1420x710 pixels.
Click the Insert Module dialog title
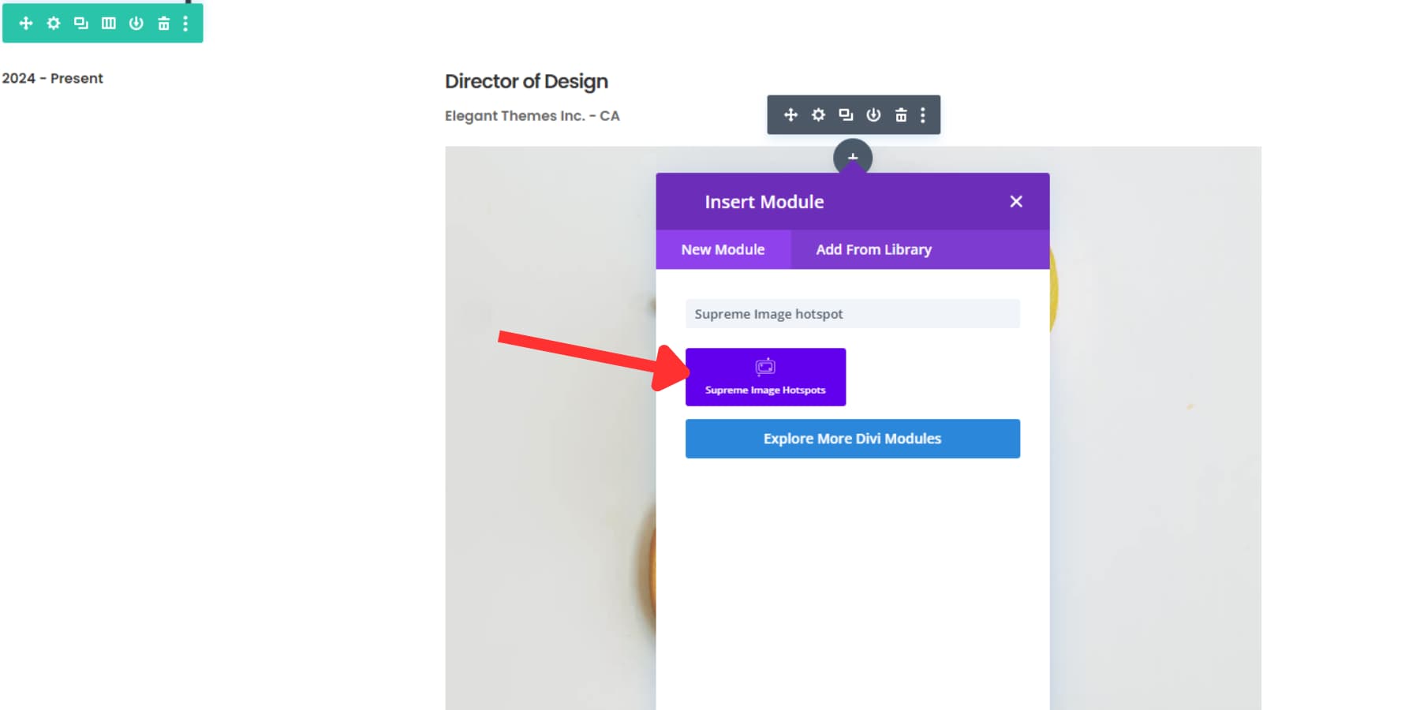coord(764,202)
